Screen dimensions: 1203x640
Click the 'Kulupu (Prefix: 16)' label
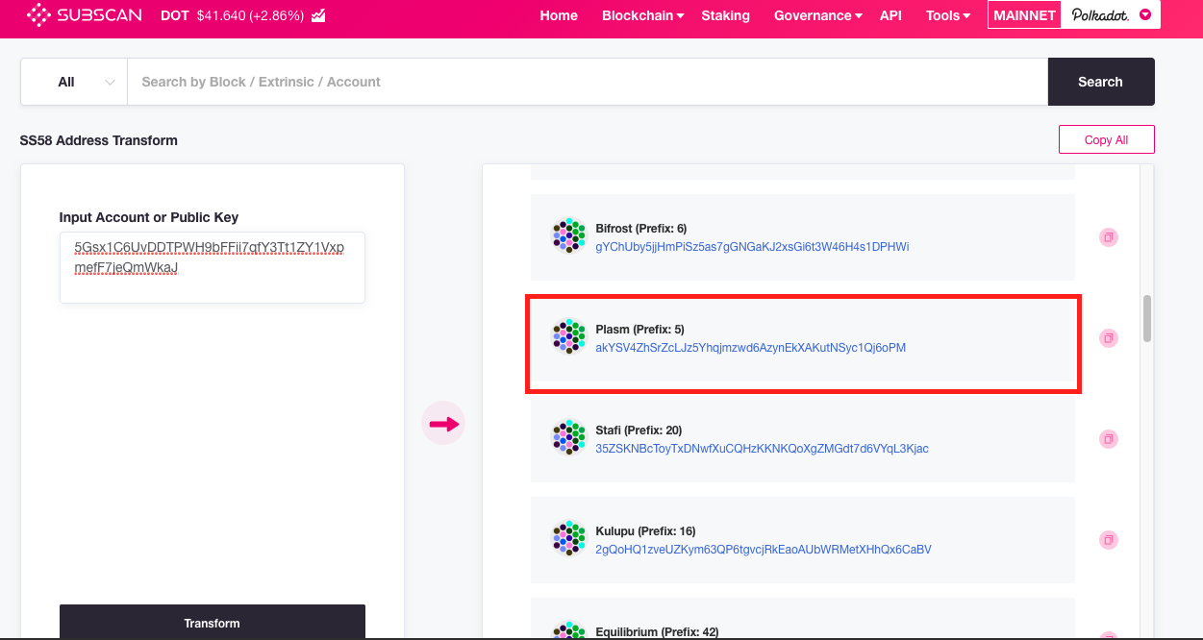(x=645, y=531)
